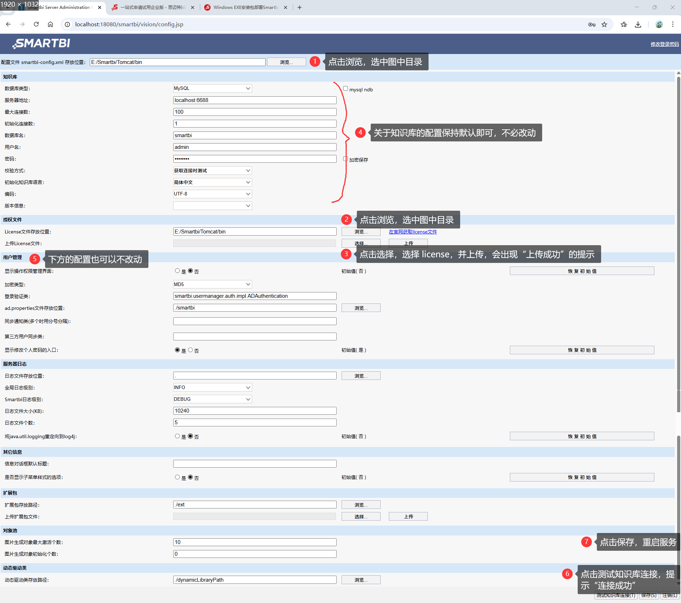681x603 pixels.
Task: Open the browser downloads icon
Action: coord(638,24)
